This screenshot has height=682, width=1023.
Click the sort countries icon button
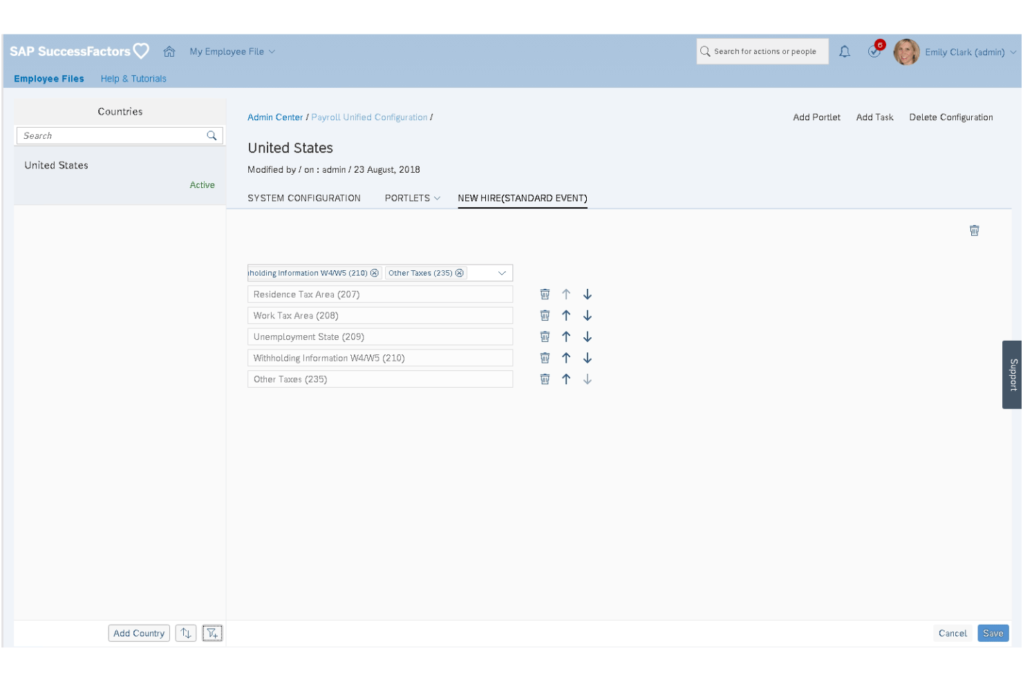point(186,633)
